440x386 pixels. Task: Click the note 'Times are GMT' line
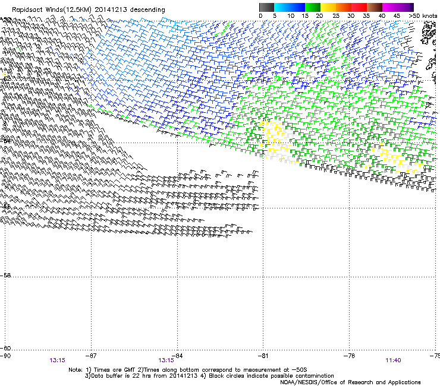188,370
